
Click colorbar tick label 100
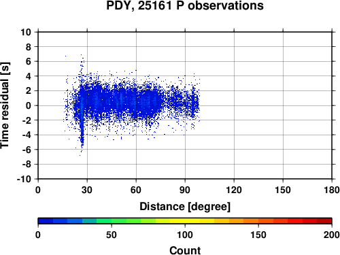[185, 235]
